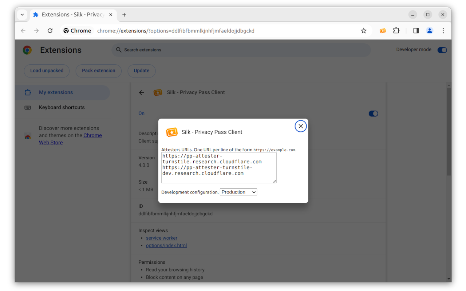Click the Chrome site info chip
Screen dimensions: 466x291
click(x=77, y=31)
